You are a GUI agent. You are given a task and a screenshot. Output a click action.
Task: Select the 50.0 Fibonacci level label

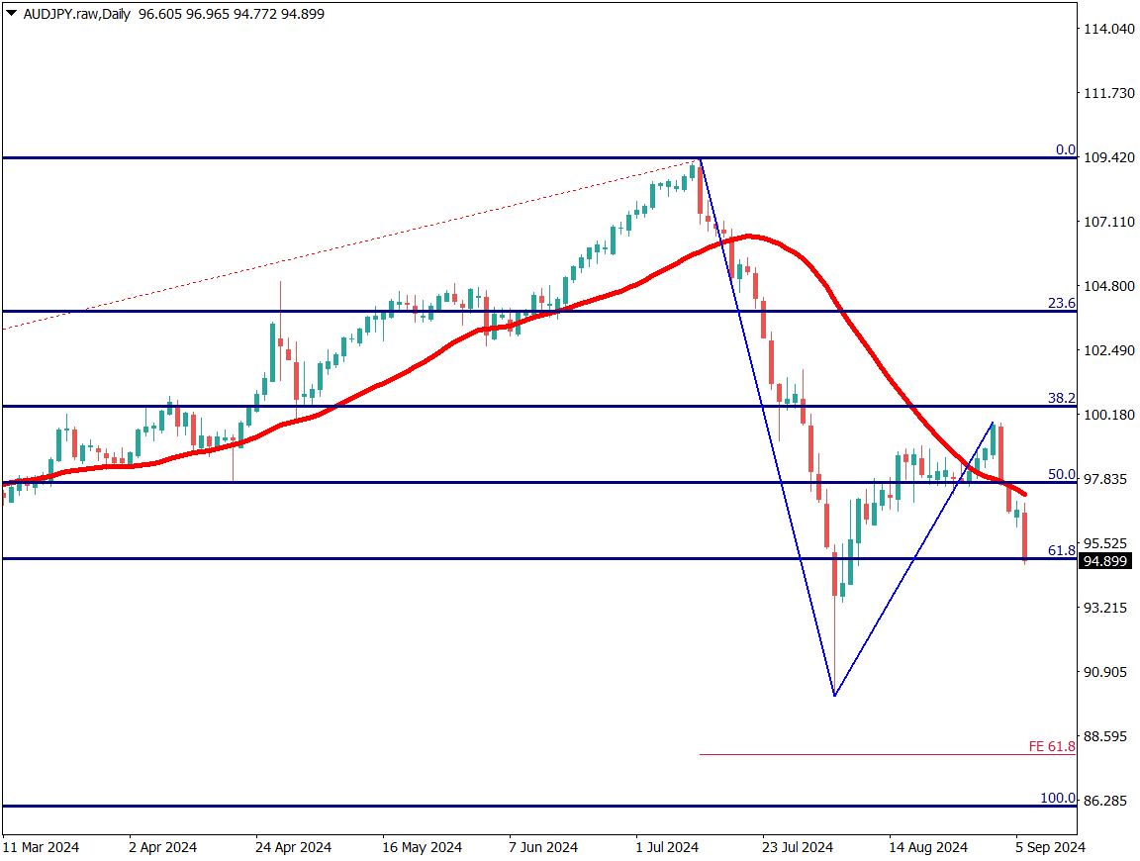(x=1062, y=474)
